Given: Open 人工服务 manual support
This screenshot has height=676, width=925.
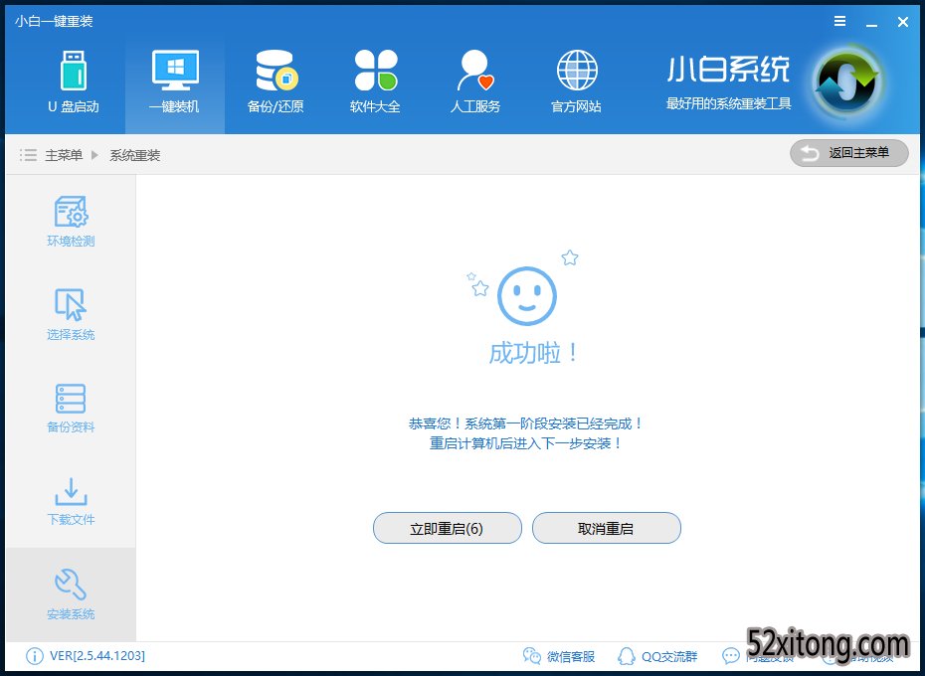Looking at the screenshot, I should pyautogui.click(x=475, y=83).
